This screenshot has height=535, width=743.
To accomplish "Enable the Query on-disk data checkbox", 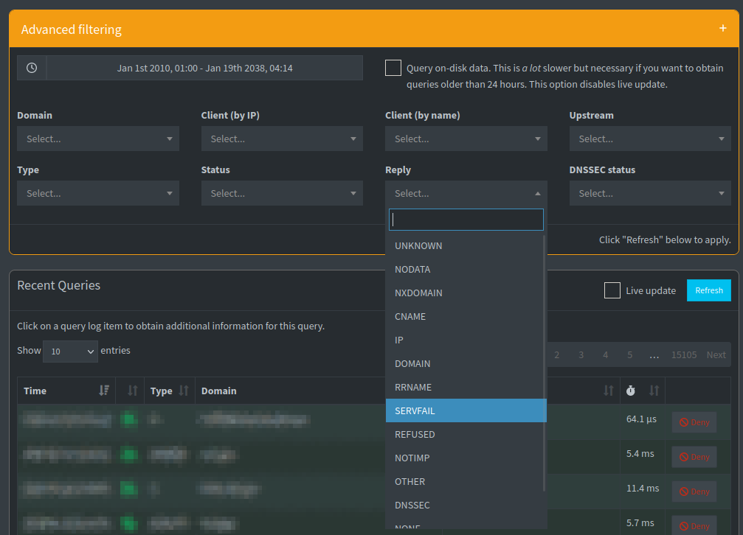I will click(x=393, y=67).
